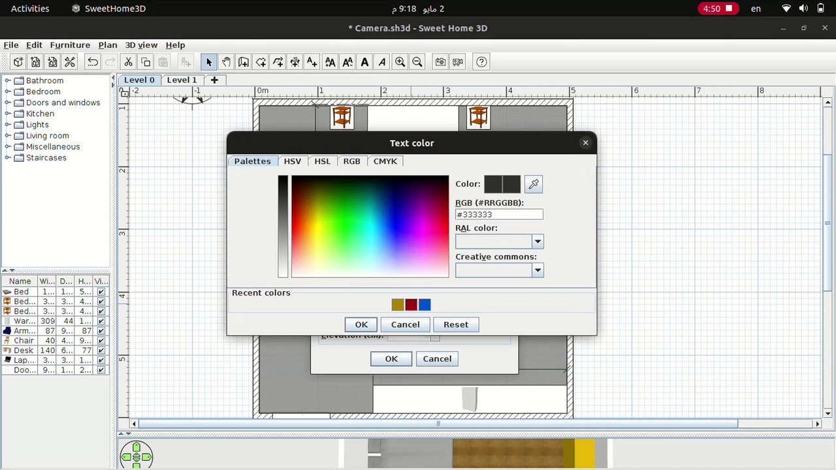
Task: Open the RAL color dropdown
Action: [x=538, y=242]
